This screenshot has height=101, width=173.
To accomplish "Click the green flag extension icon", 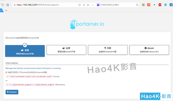I will (x=154, y=5).
